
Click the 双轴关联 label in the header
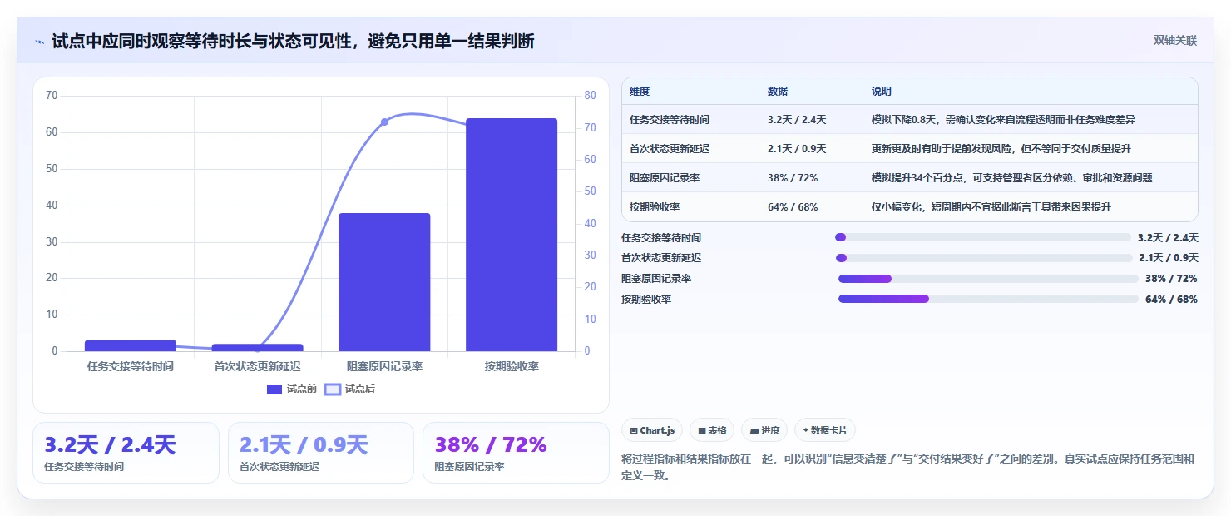click(x=1174, y=40)
